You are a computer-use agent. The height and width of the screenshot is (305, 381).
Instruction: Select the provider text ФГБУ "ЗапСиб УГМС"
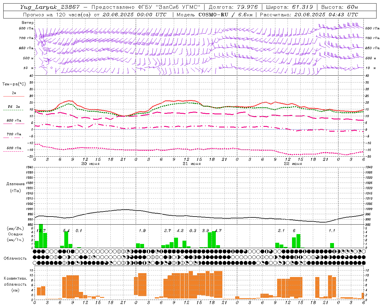[169, 7]
